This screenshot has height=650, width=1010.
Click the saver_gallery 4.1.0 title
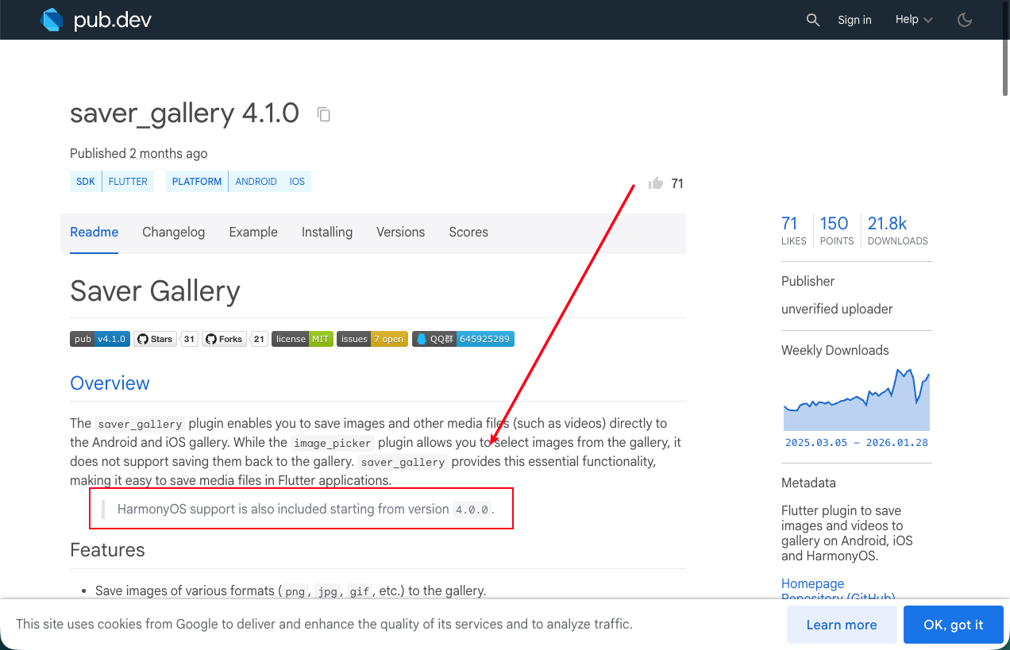[184, 113]
